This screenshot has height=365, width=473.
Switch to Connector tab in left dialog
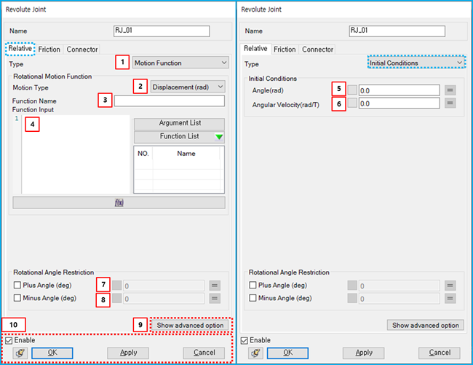82,50
